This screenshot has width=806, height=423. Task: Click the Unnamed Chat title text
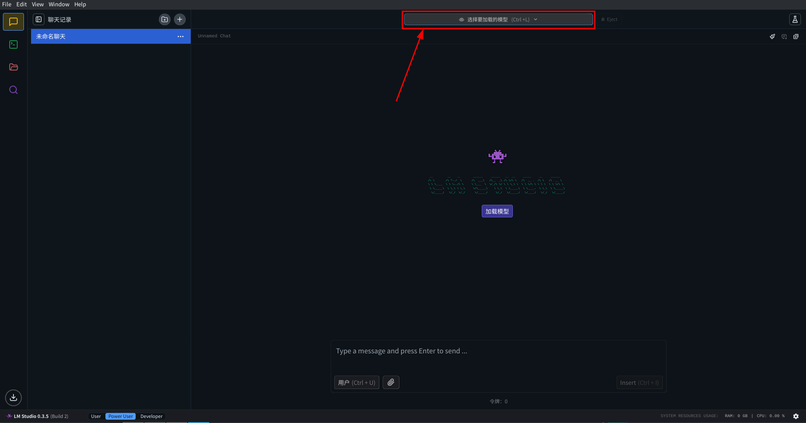214,36
